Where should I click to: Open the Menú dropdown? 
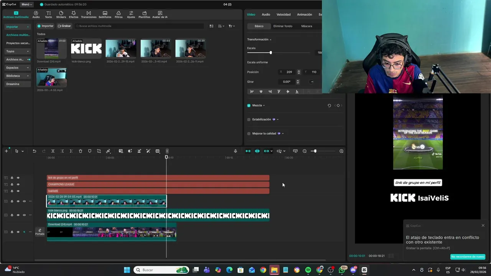click(26, 4)
